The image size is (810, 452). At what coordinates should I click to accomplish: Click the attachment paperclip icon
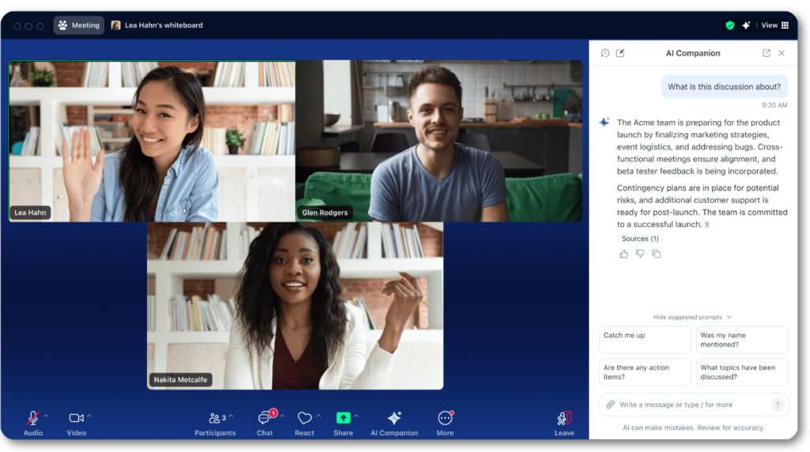coord(610,405)
